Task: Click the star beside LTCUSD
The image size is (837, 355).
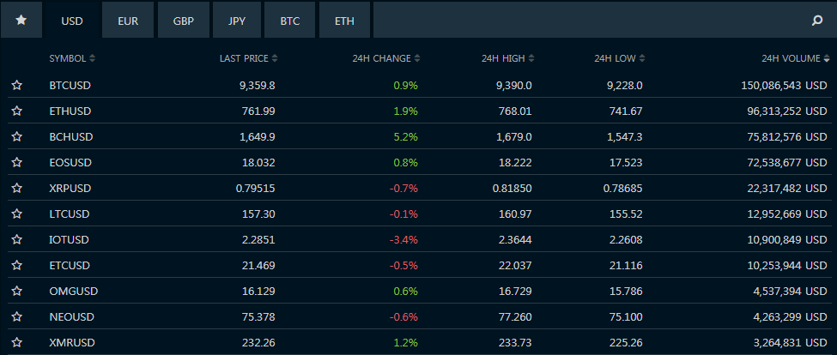Action: point(16,214)
